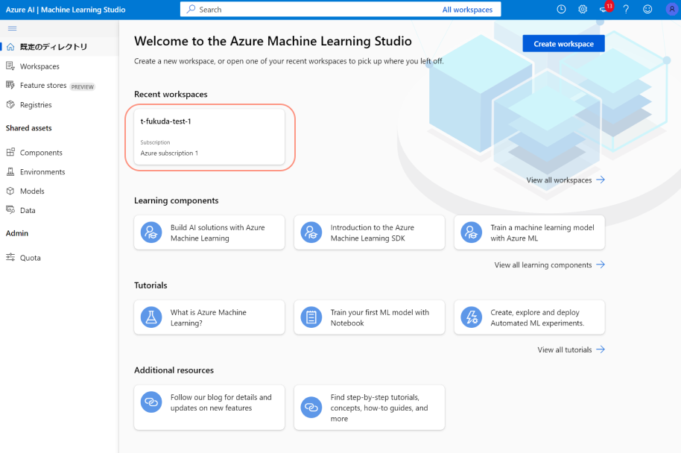Screen dimensions: 681x453
Task: Select the Train your first ML model card
Action: [x=370, y=318]
